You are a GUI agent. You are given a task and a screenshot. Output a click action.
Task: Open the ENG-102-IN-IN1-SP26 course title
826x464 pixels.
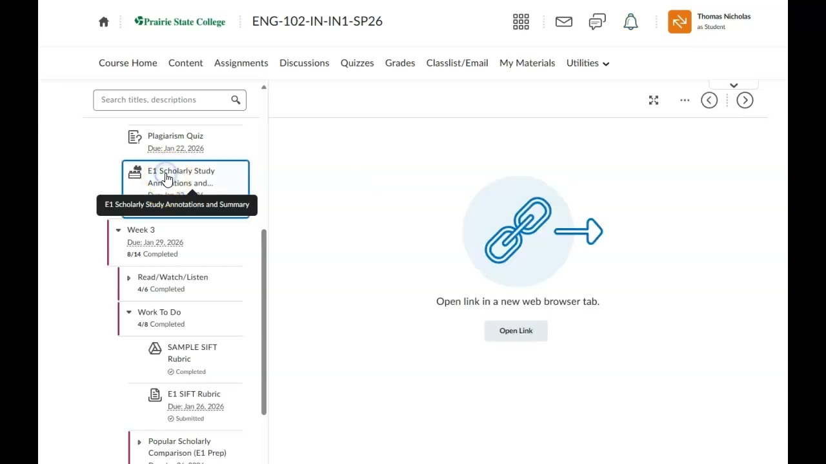(x=317, y=21)
